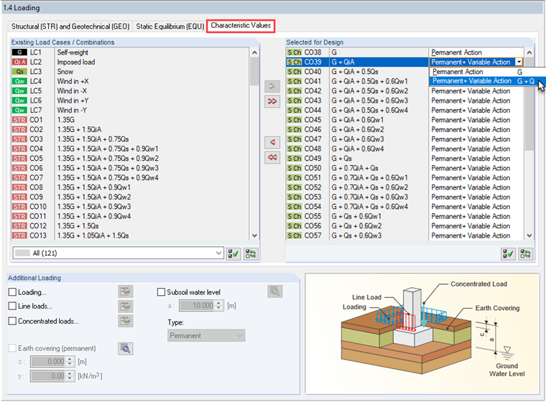546x402 pixels.
Task: Click the QiA badge of LC2
Action: [19, 62]
